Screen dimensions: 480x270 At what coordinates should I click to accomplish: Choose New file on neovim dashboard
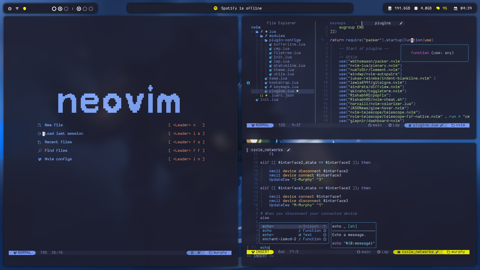point(54,125)
